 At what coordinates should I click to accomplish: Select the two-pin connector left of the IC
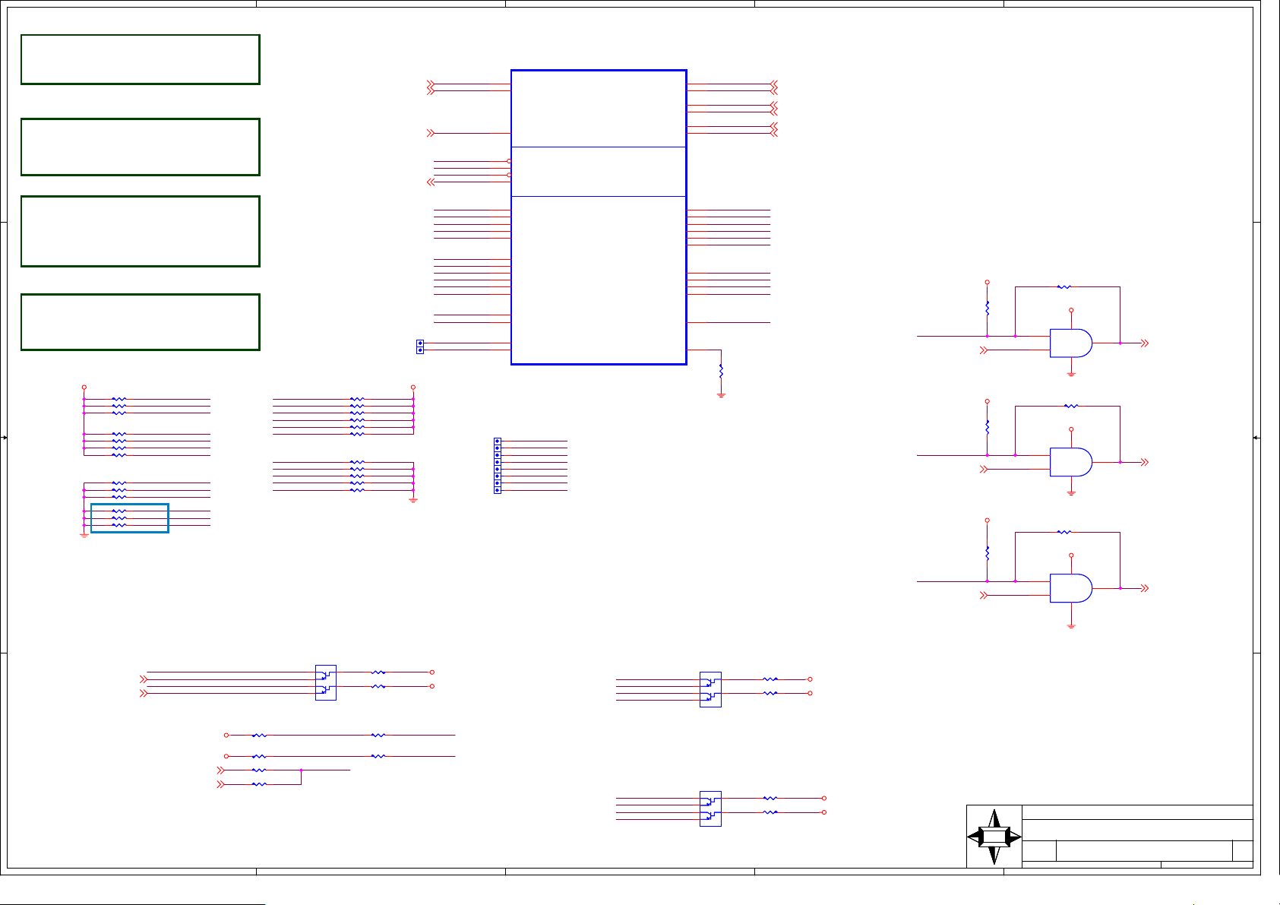420,346
